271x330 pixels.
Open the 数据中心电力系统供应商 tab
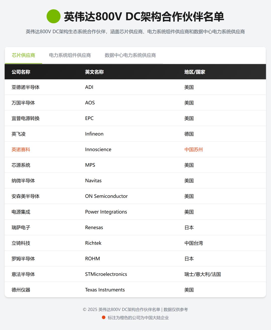(130, 55)
